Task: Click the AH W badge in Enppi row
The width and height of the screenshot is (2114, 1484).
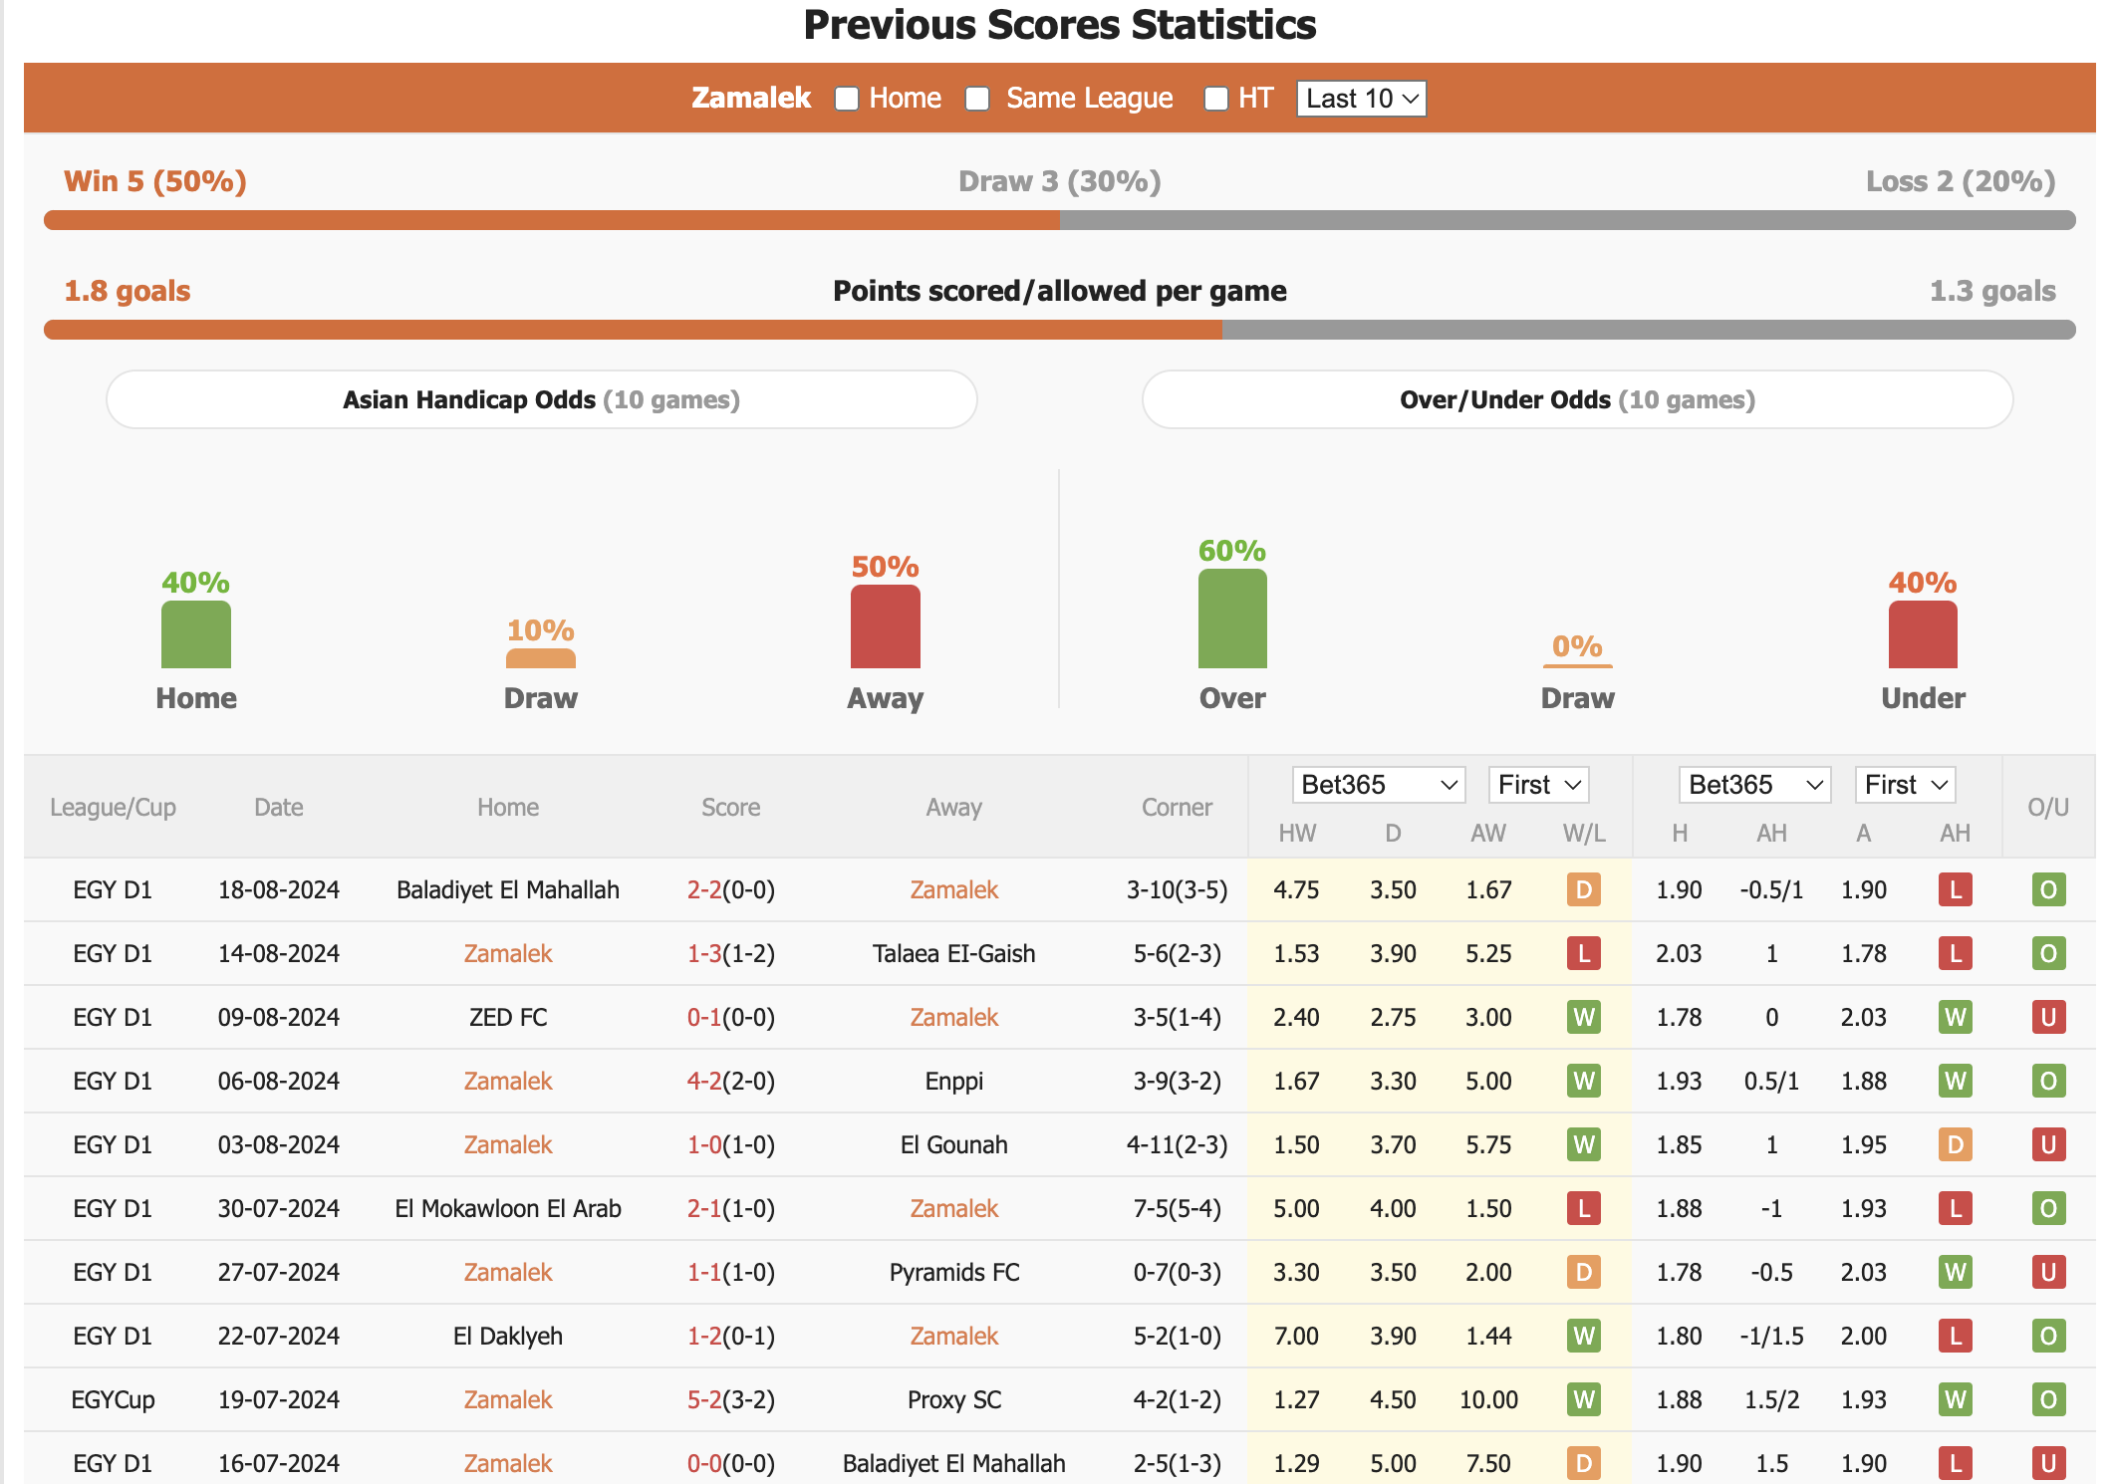Action: click(x=1955, y=1081)
